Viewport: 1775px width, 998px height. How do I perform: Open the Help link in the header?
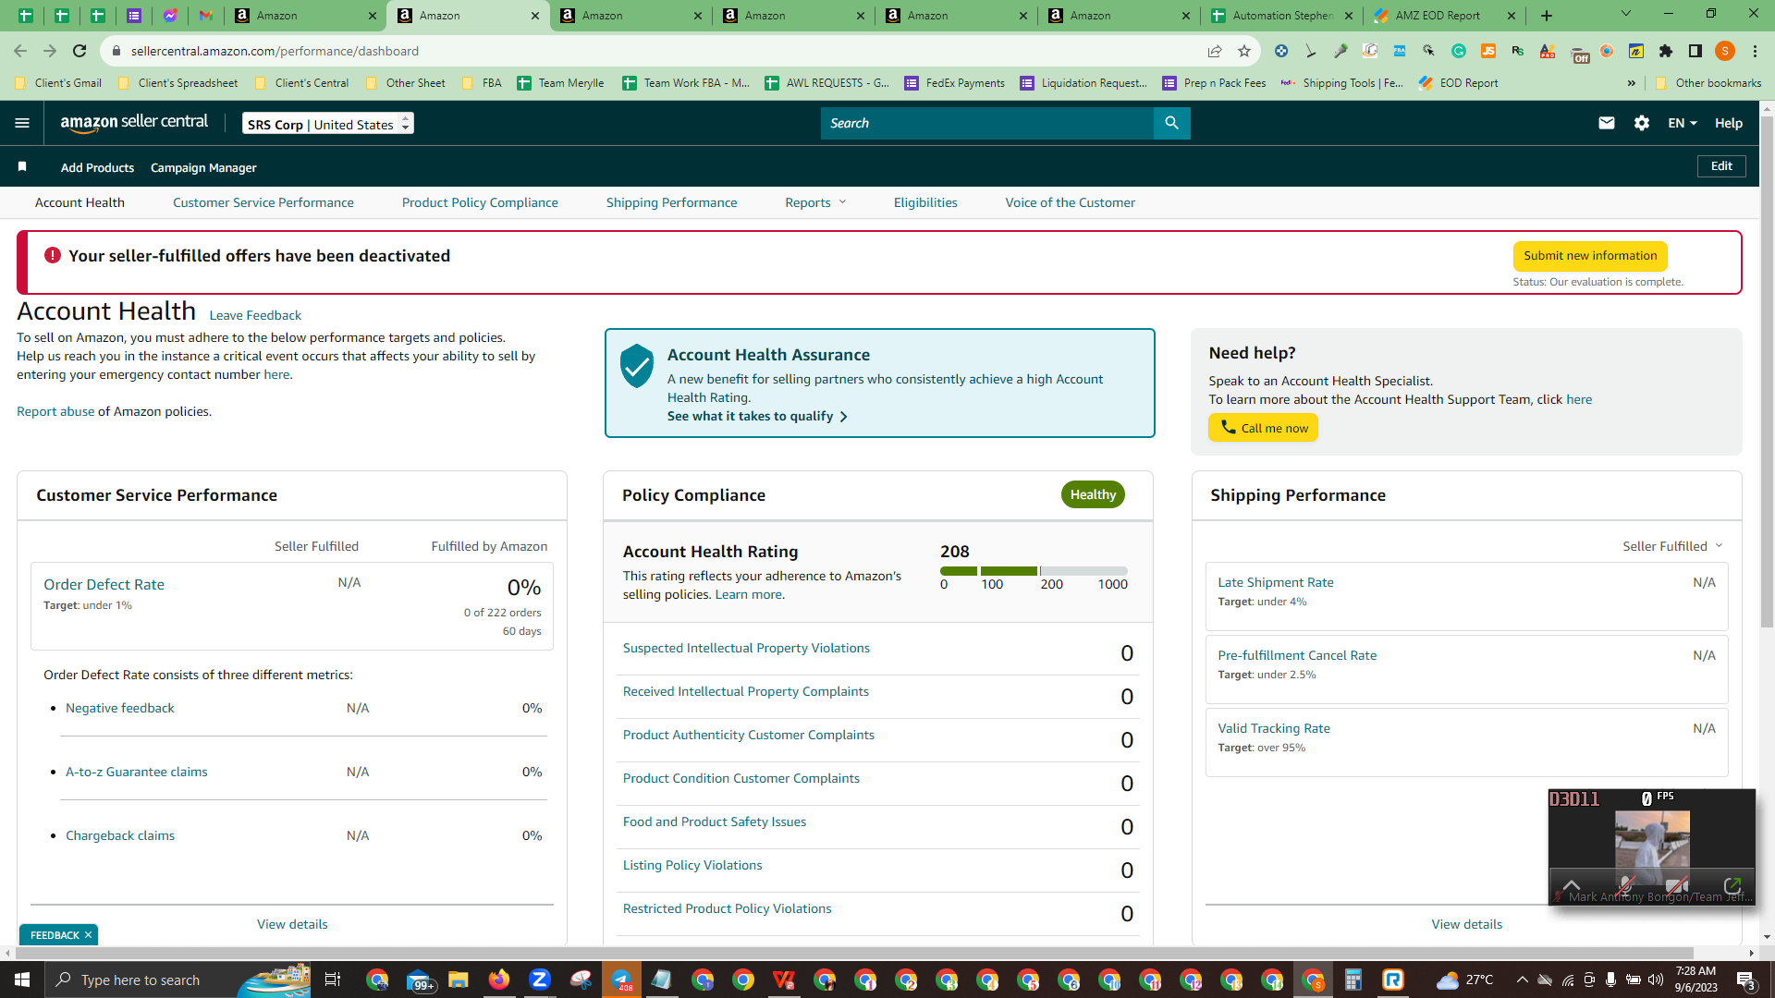(1729, 123)
